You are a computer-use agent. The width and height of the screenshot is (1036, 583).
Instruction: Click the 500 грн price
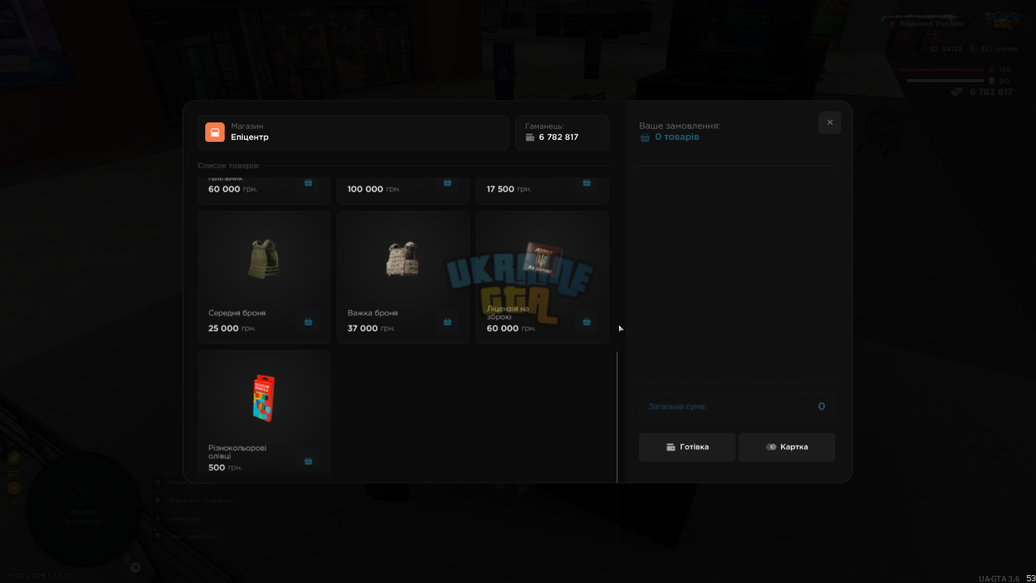tap(225, 468)
